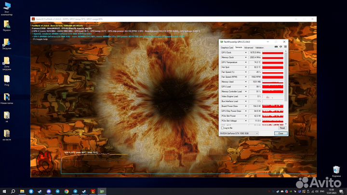Open the first Steam taskbar icon
This screenshot has height=195, width=347.
(40, 191)
